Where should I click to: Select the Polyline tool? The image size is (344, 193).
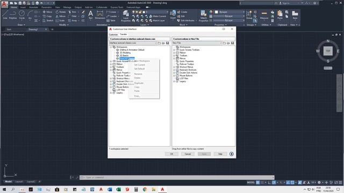[x=13, y=14]
